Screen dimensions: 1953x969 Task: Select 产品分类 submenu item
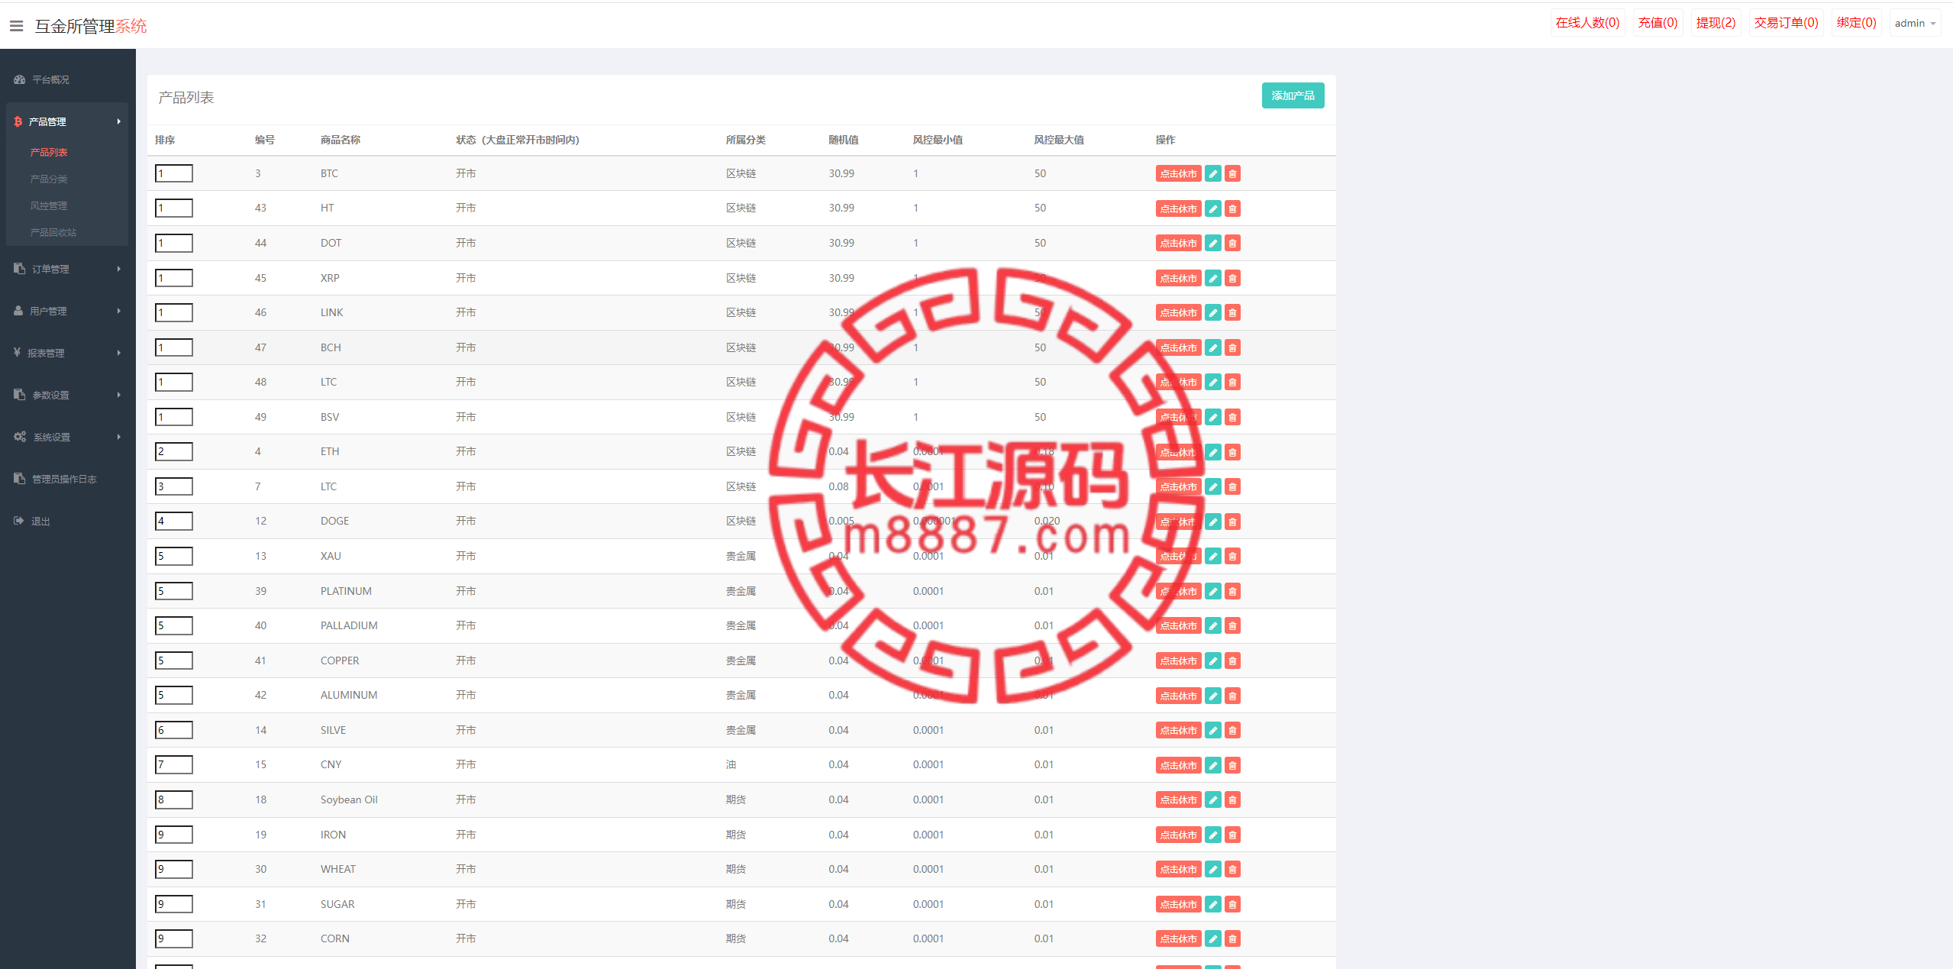click(49, 179)
